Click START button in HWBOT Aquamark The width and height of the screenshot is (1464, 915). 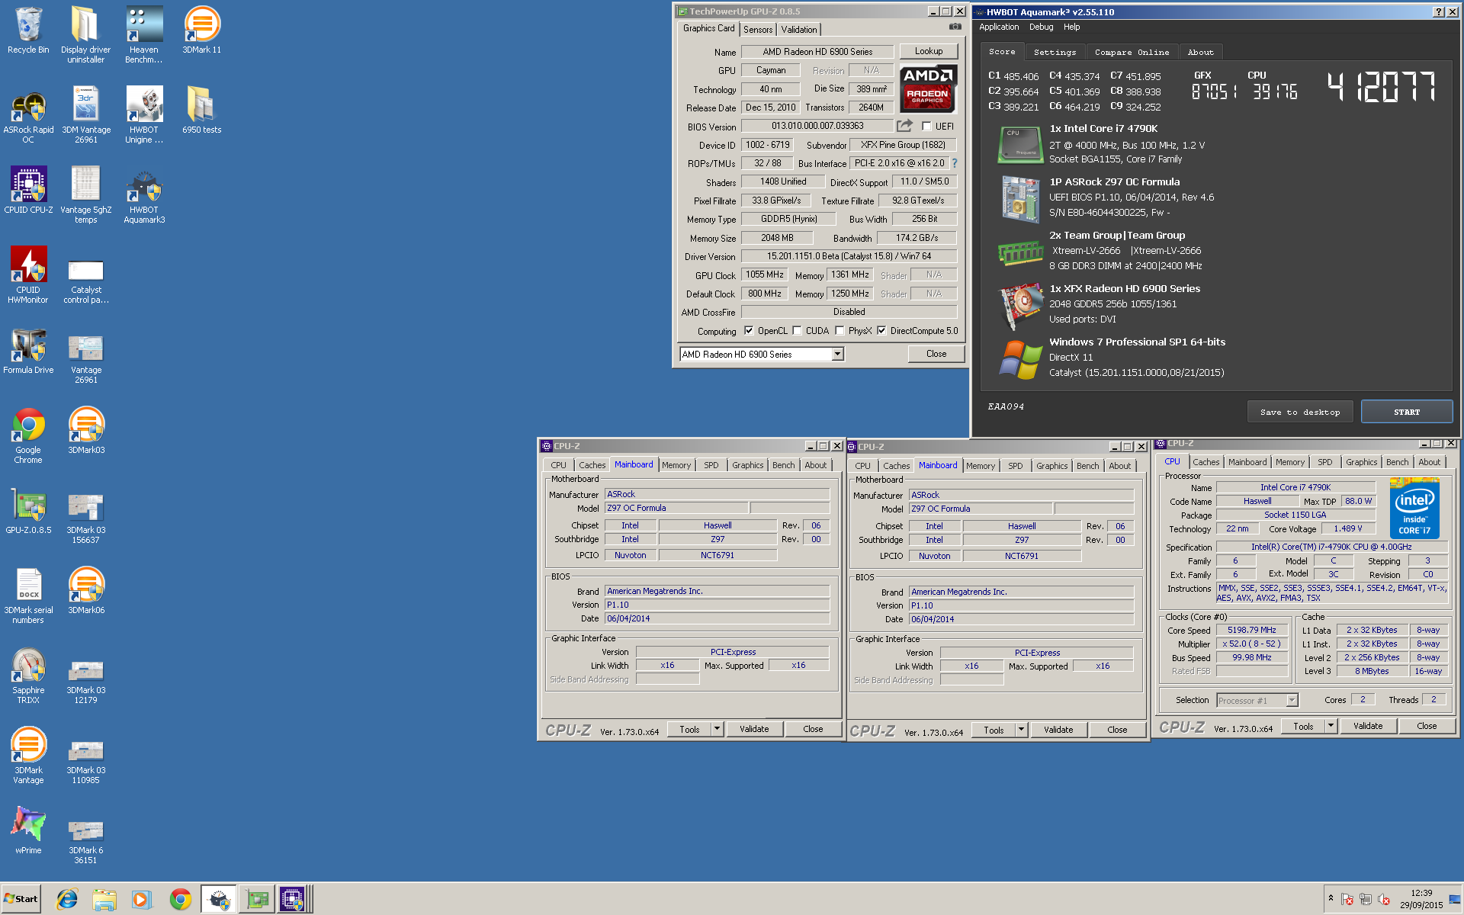click(1407, 412)
